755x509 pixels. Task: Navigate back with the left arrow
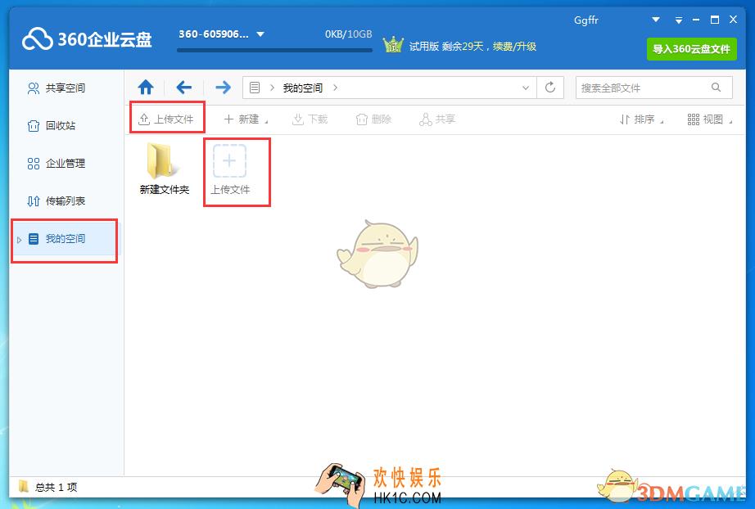tap(183, 88)
